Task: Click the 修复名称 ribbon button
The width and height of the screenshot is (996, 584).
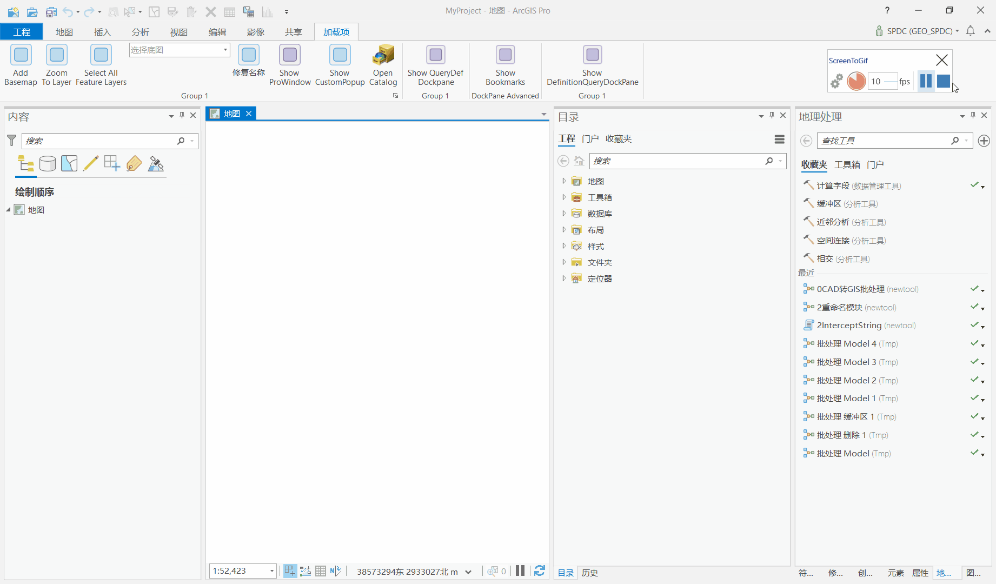Action: [x=249, y=61]
